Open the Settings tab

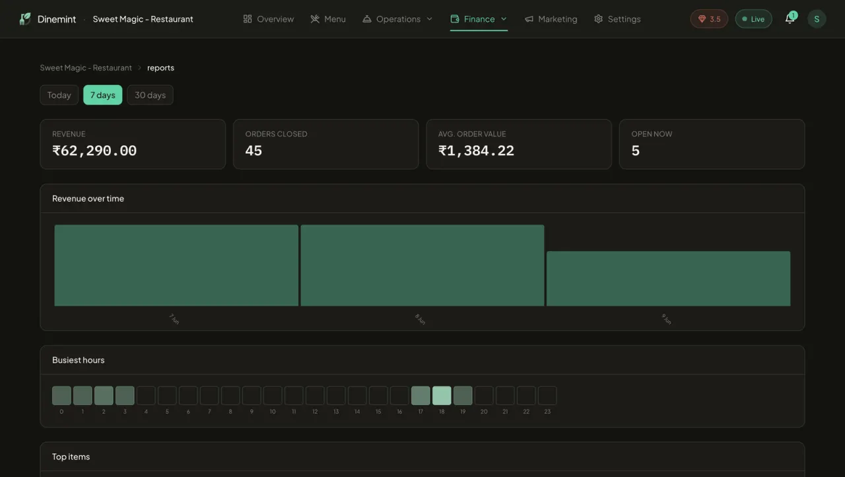(617, 19)
